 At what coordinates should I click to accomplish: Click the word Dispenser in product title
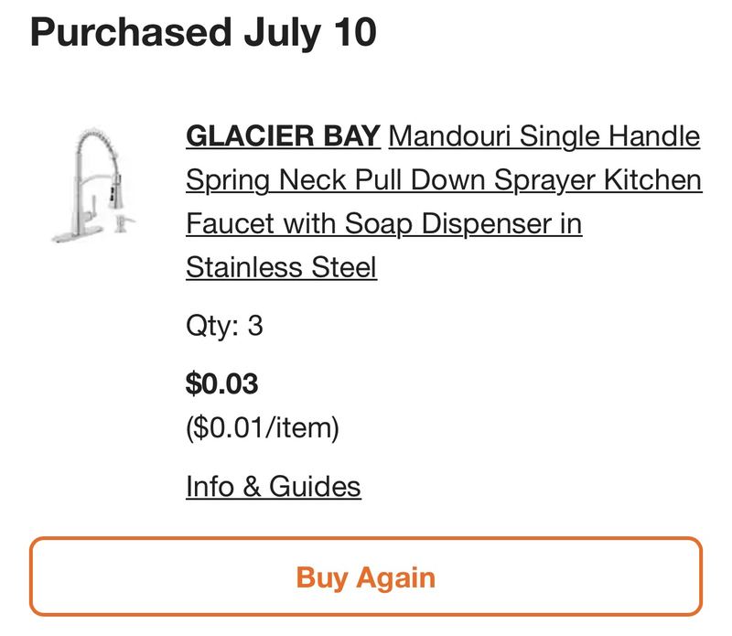point(486,224)
